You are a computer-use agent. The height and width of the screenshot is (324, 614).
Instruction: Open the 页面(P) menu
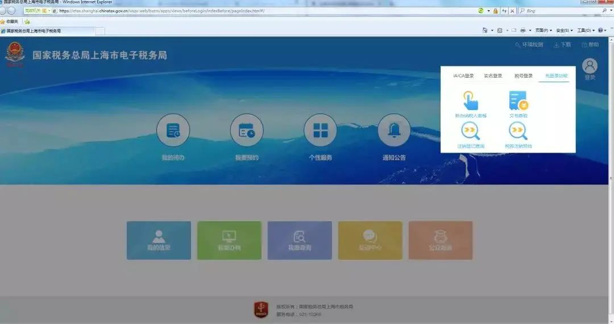tap(544, 30)
